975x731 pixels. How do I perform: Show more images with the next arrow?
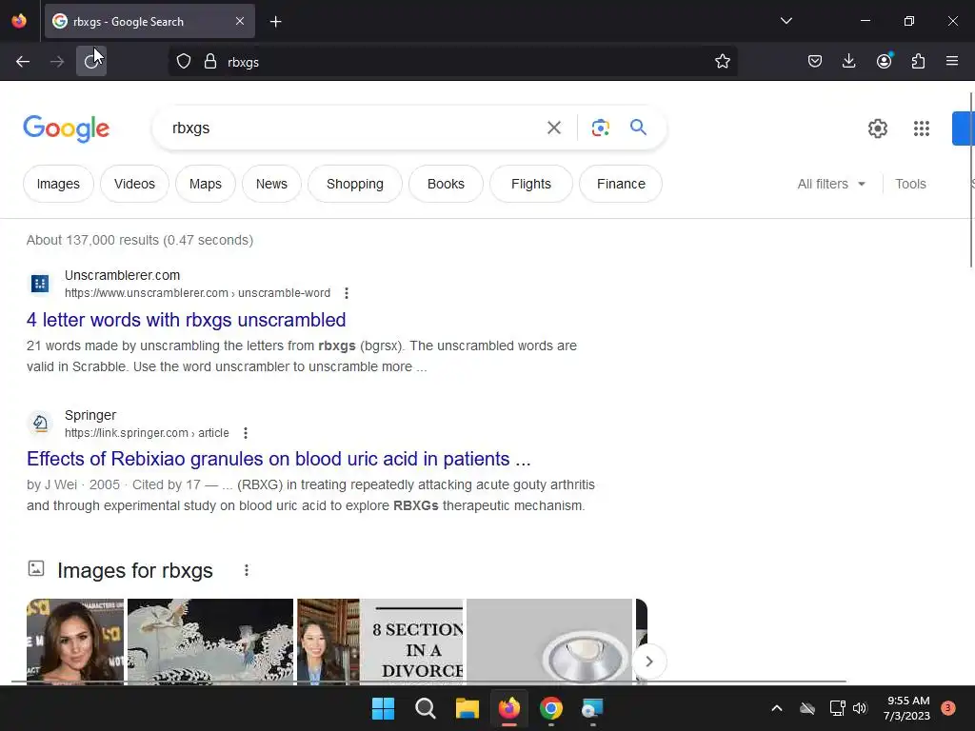(x=649, y=662)
